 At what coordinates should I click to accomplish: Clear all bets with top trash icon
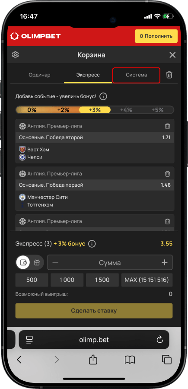tap(169, 75)
